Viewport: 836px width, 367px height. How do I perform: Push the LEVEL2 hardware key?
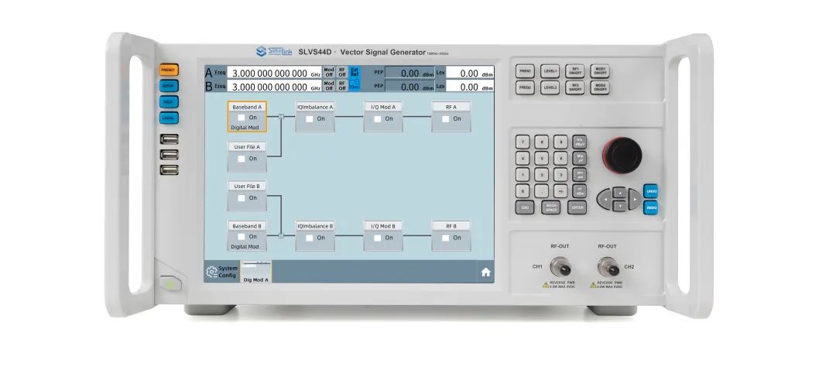[550, 87]
